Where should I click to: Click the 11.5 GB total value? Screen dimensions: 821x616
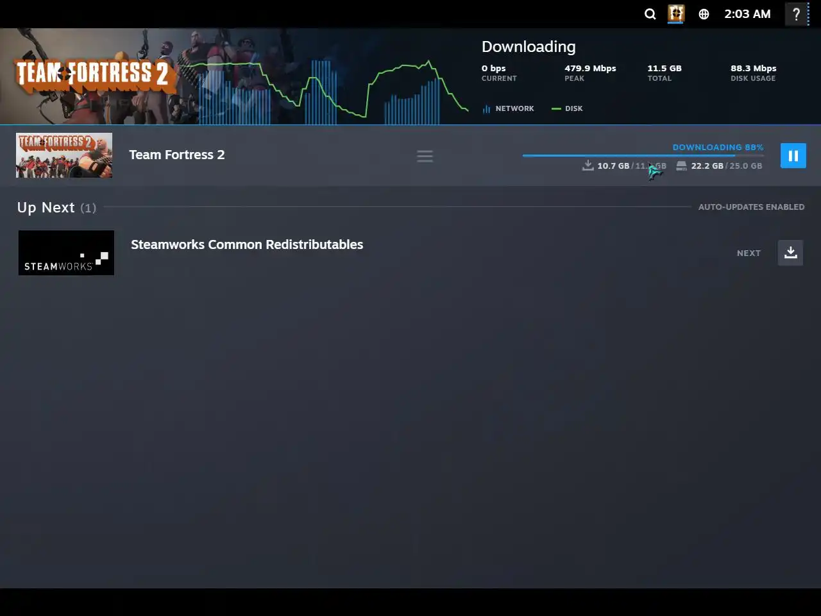pyautogui.click(x=664, y=68)
